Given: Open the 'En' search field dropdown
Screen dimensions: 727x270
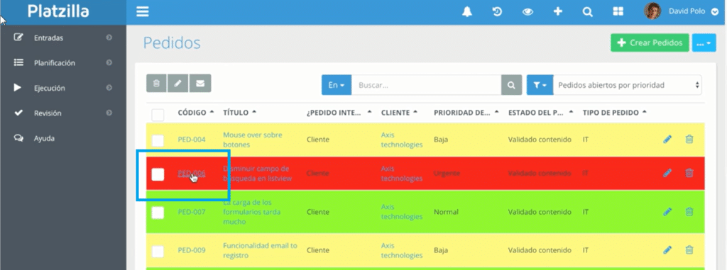Looking at the screenshot, I should [x=337, y=85].
